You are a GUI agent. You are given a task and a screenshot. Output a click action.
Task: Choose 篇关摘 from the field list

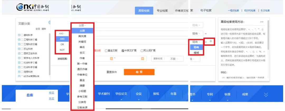pos(82,36)
